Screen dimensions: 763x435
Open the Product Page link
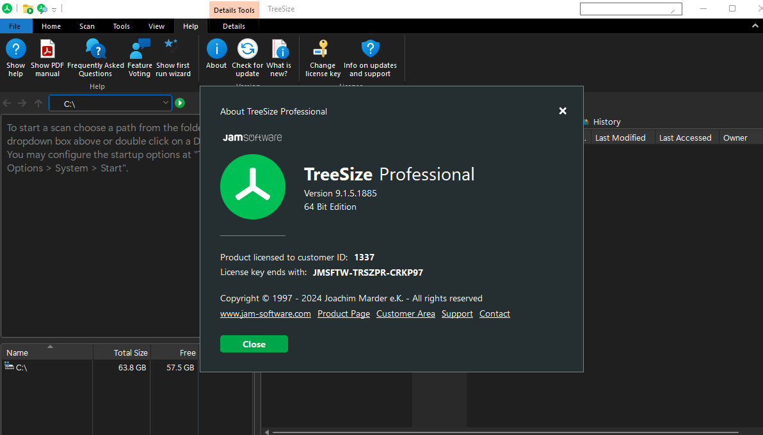(x=344, y=314)
